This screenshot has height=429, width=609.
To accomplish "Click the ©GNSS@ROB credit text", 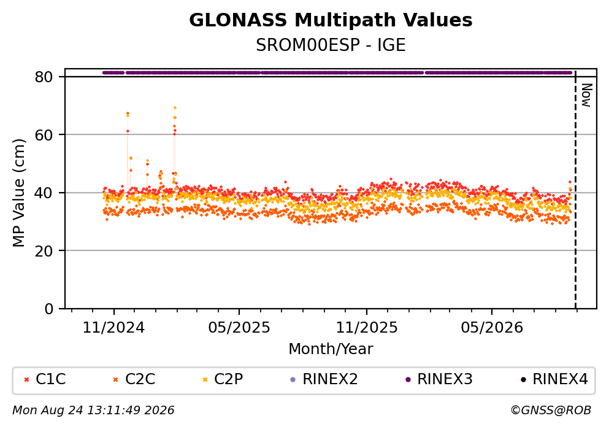I will coord(551,411).
